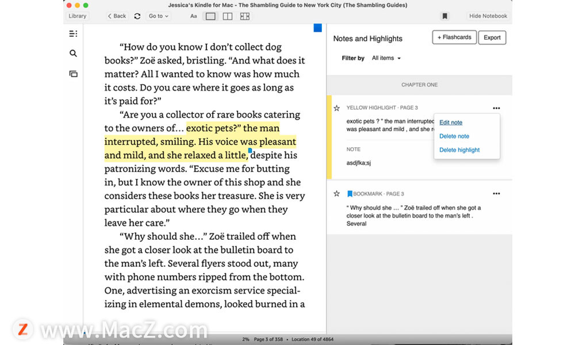Click the green fullscreen window button
Viewport: 575px width, 345px height.
(86, 5)
